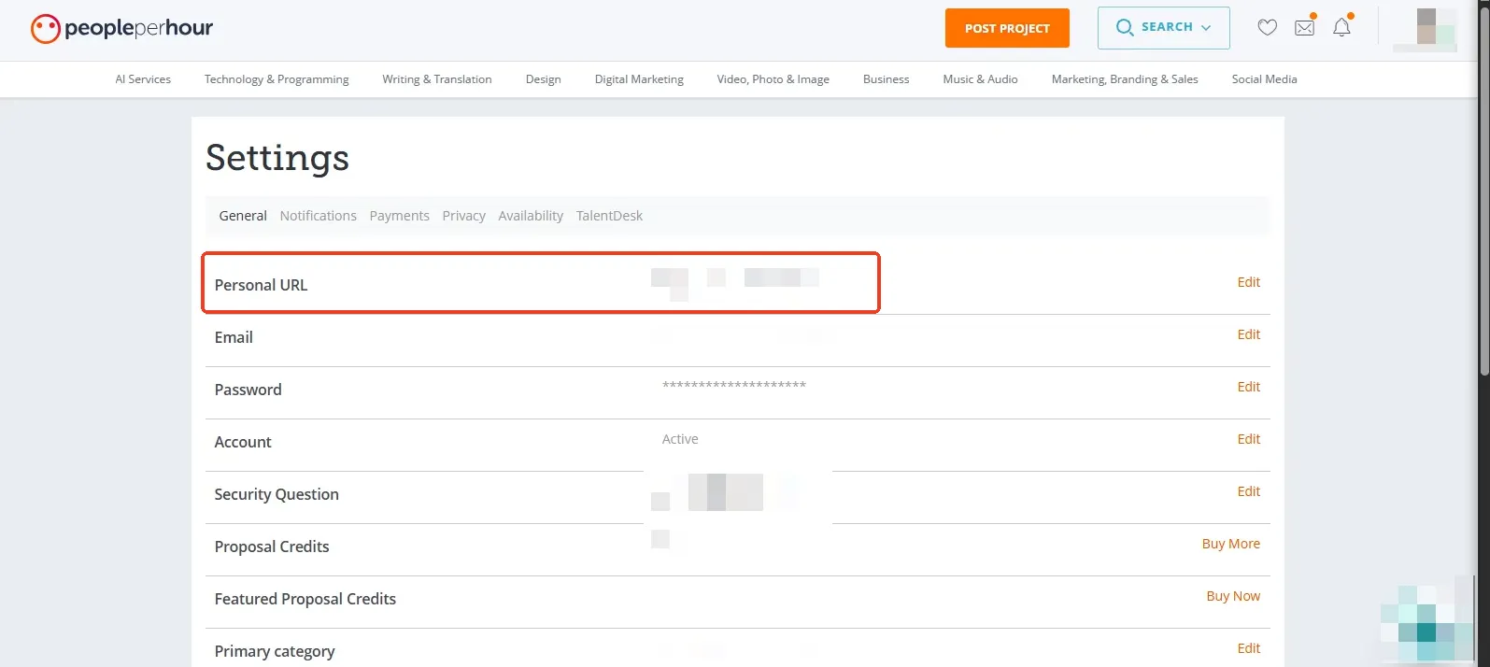1490x667 pixels.
Task: Click Buy Now for Featured Proposal Credits
Action: 1232,596
